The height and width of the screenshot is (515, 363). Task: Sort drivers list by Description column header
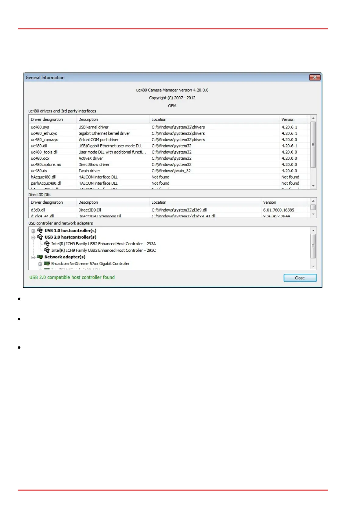[113, 119]
